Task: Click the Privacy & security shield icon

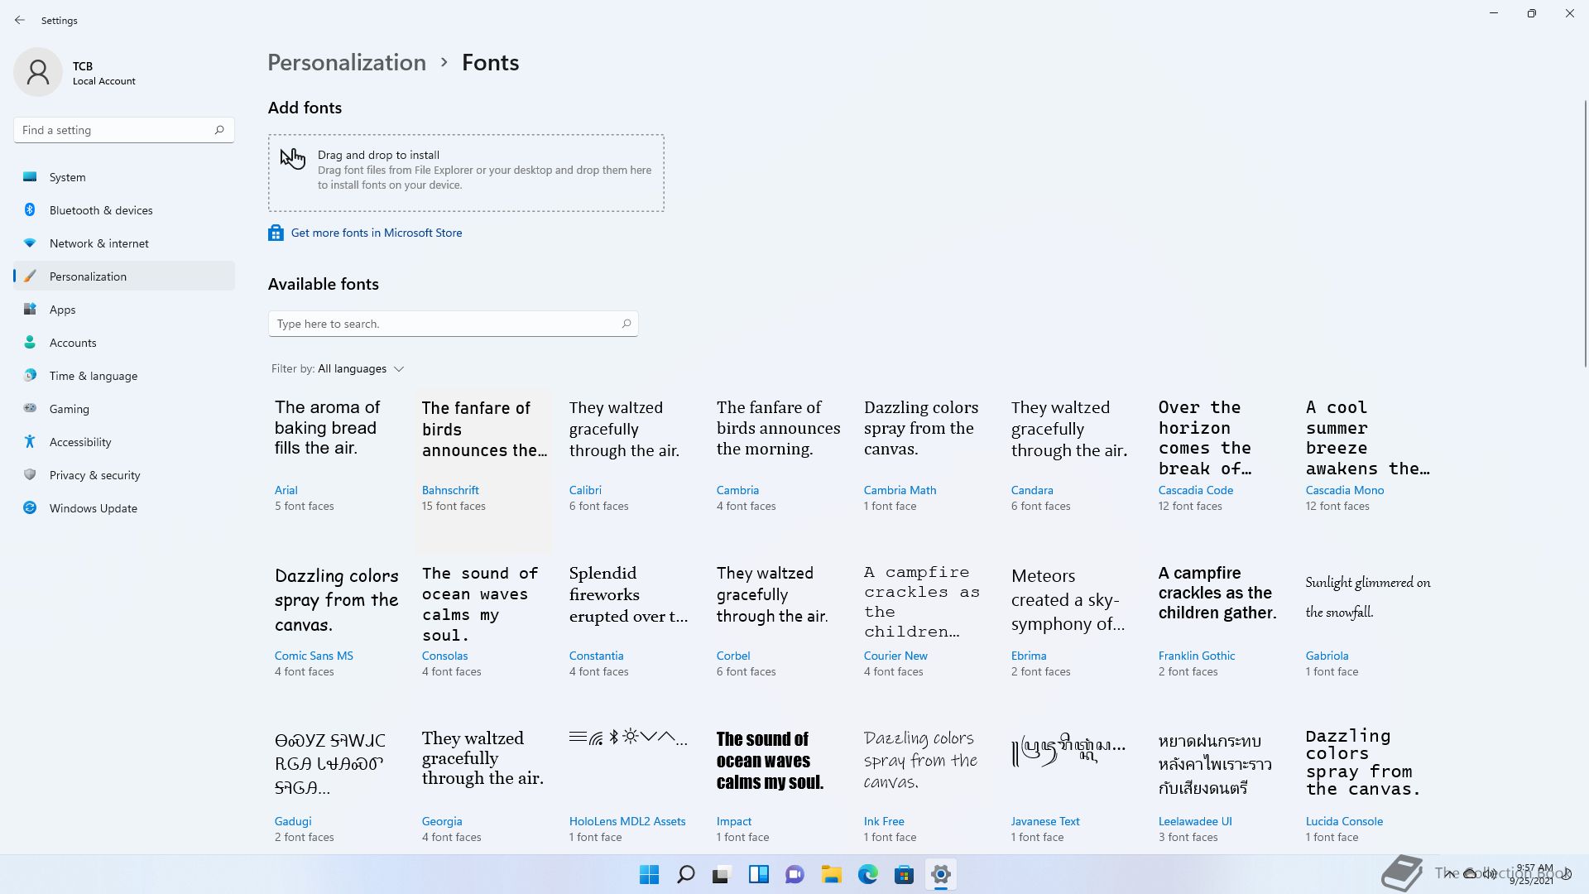Action: [30, 474]
